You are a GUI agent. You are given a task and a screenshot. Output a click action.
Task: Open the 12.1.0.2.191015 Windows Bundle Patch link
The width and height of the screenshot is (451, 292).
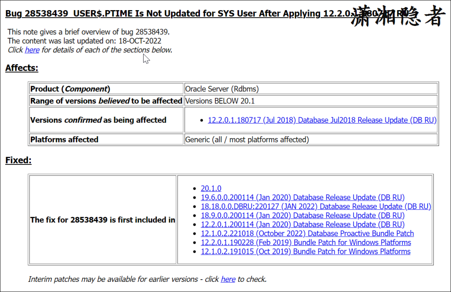click(306, 252)
